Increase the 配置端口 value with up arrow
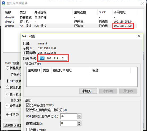Screen dimensions: 147x131 click(x=79, y=122)
